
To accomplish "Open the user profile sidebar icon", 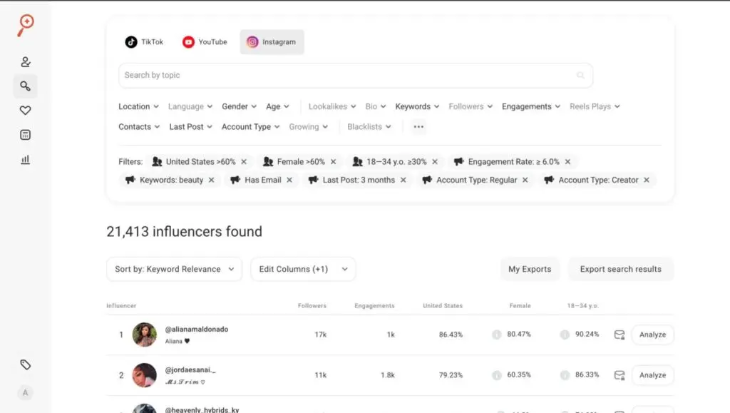I will click(x=26, y=62).
